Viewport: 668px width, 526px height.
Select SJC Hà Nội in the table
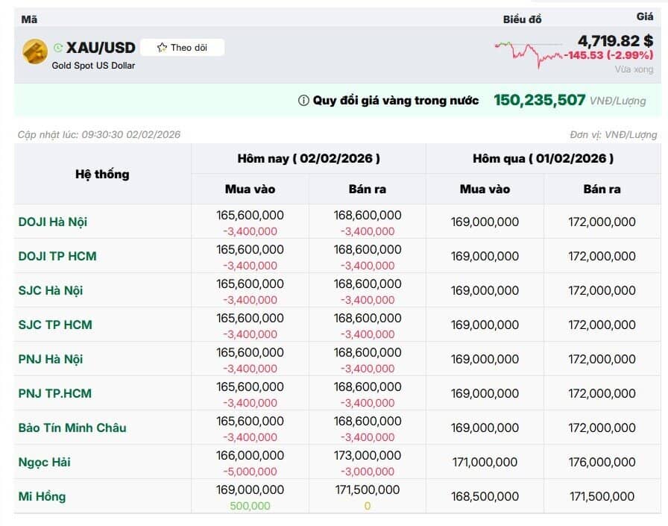pyautogui.click(x=50, y=290)
